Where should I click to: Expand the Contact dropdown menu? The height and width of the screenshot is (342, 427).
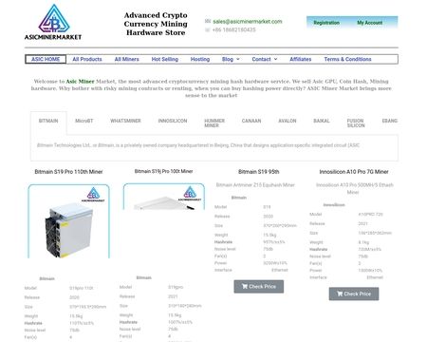click(x=265, y=59)
